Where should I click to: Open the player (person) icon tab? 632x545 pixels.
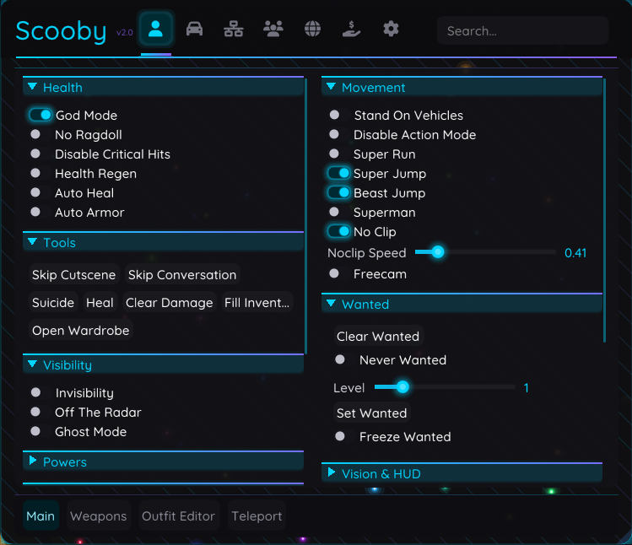156,30
